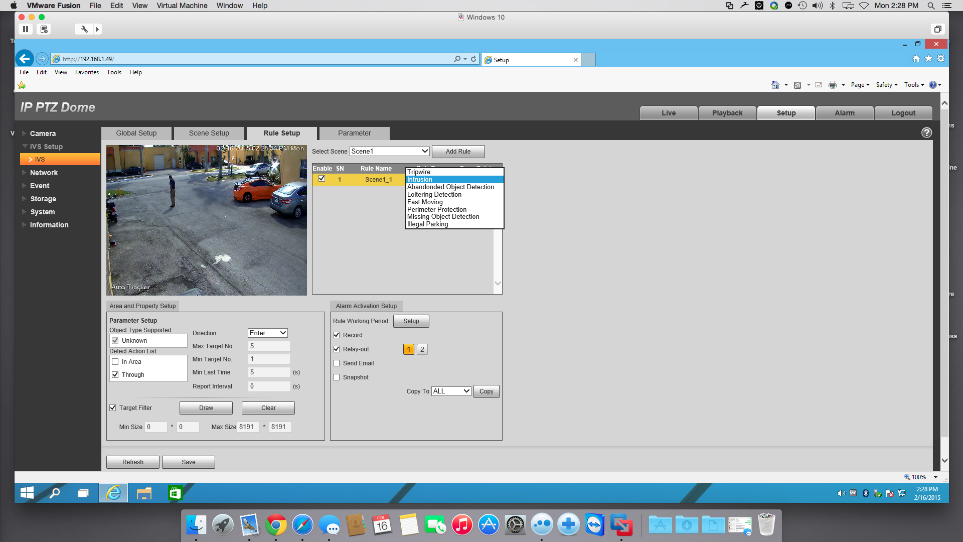Toggle the Through checkbox
The image size is (963, 542).
coord(115,374)
